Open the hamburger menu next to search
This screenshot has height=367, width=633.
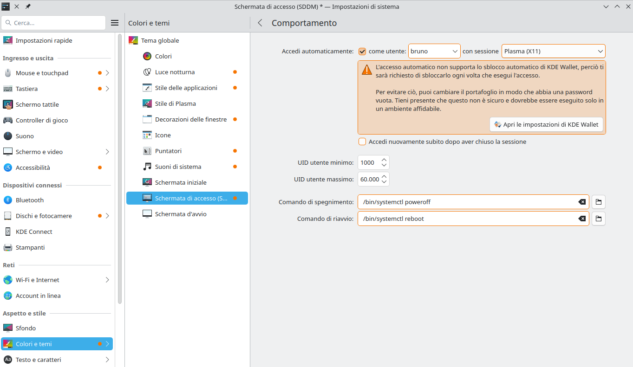[x=115, y=23]
